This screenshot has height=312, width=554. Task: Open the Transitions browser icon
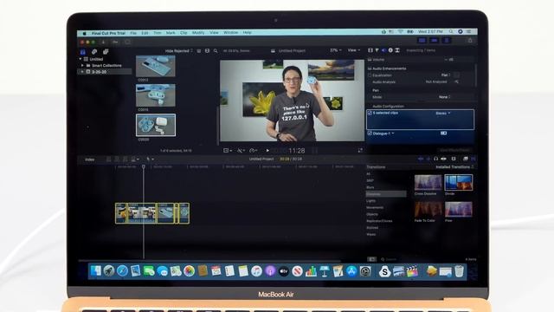473,159
